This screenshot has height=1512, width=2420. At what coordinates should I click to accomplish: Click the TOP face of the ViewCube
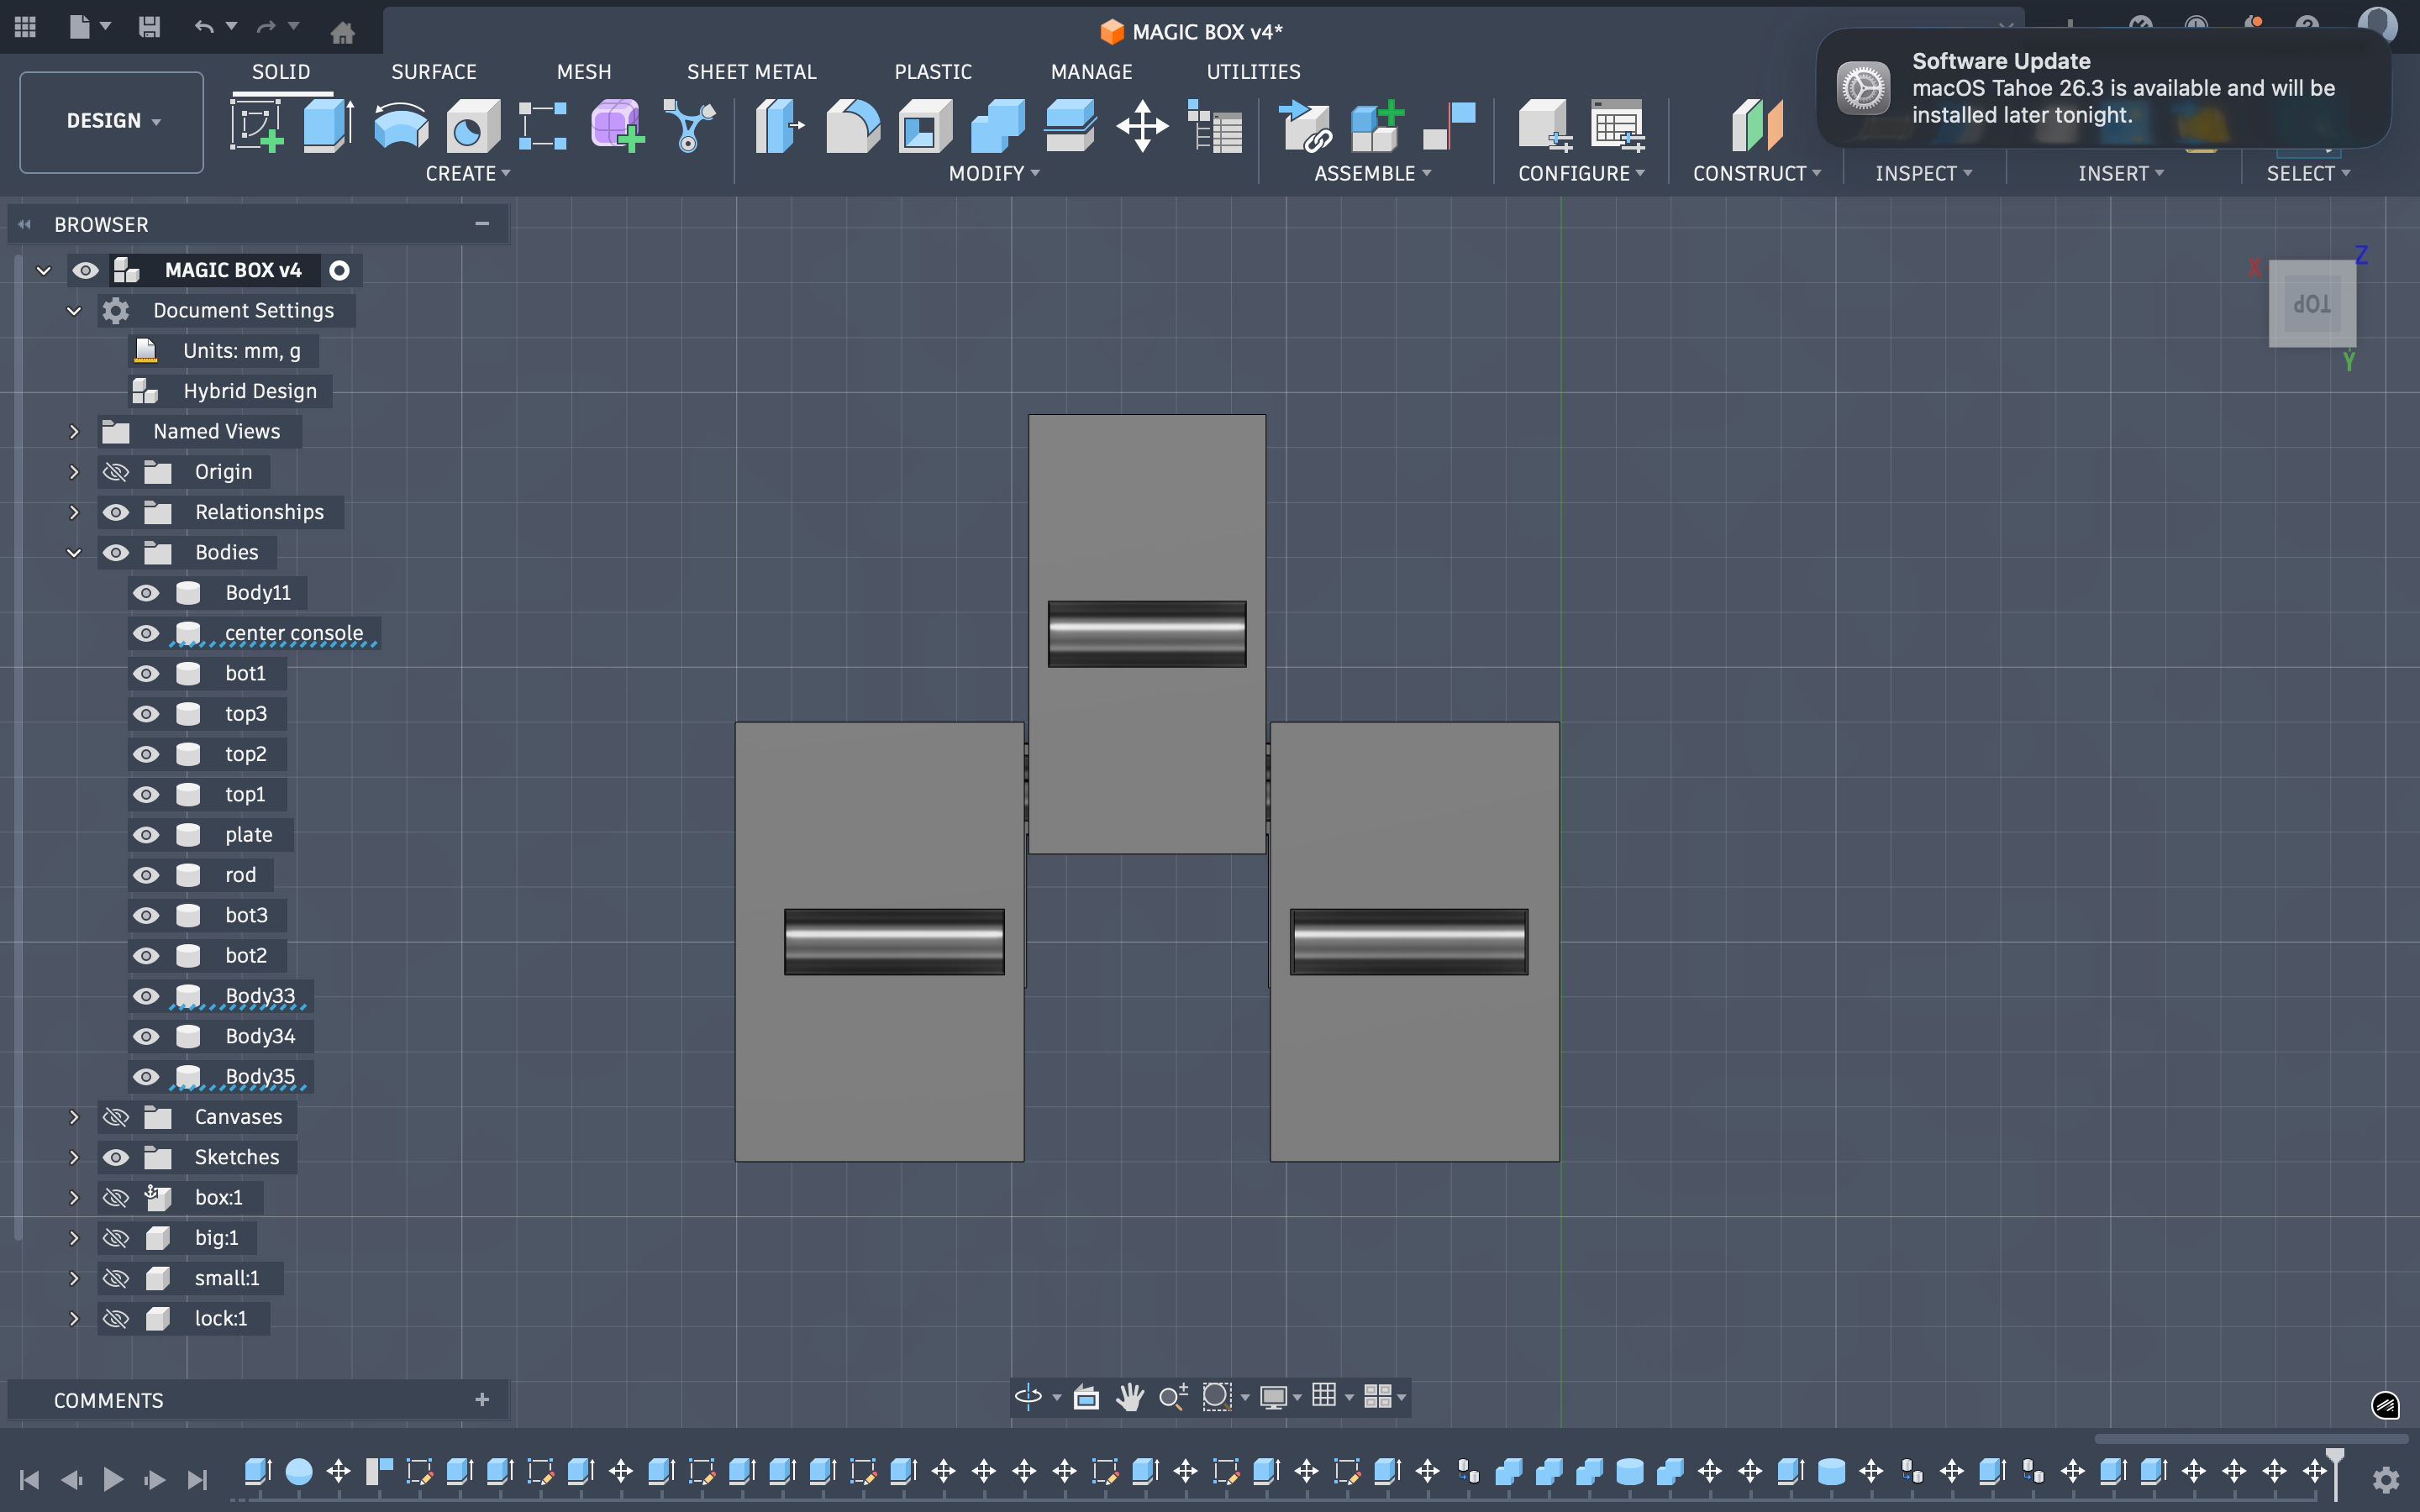point(2312,304)
